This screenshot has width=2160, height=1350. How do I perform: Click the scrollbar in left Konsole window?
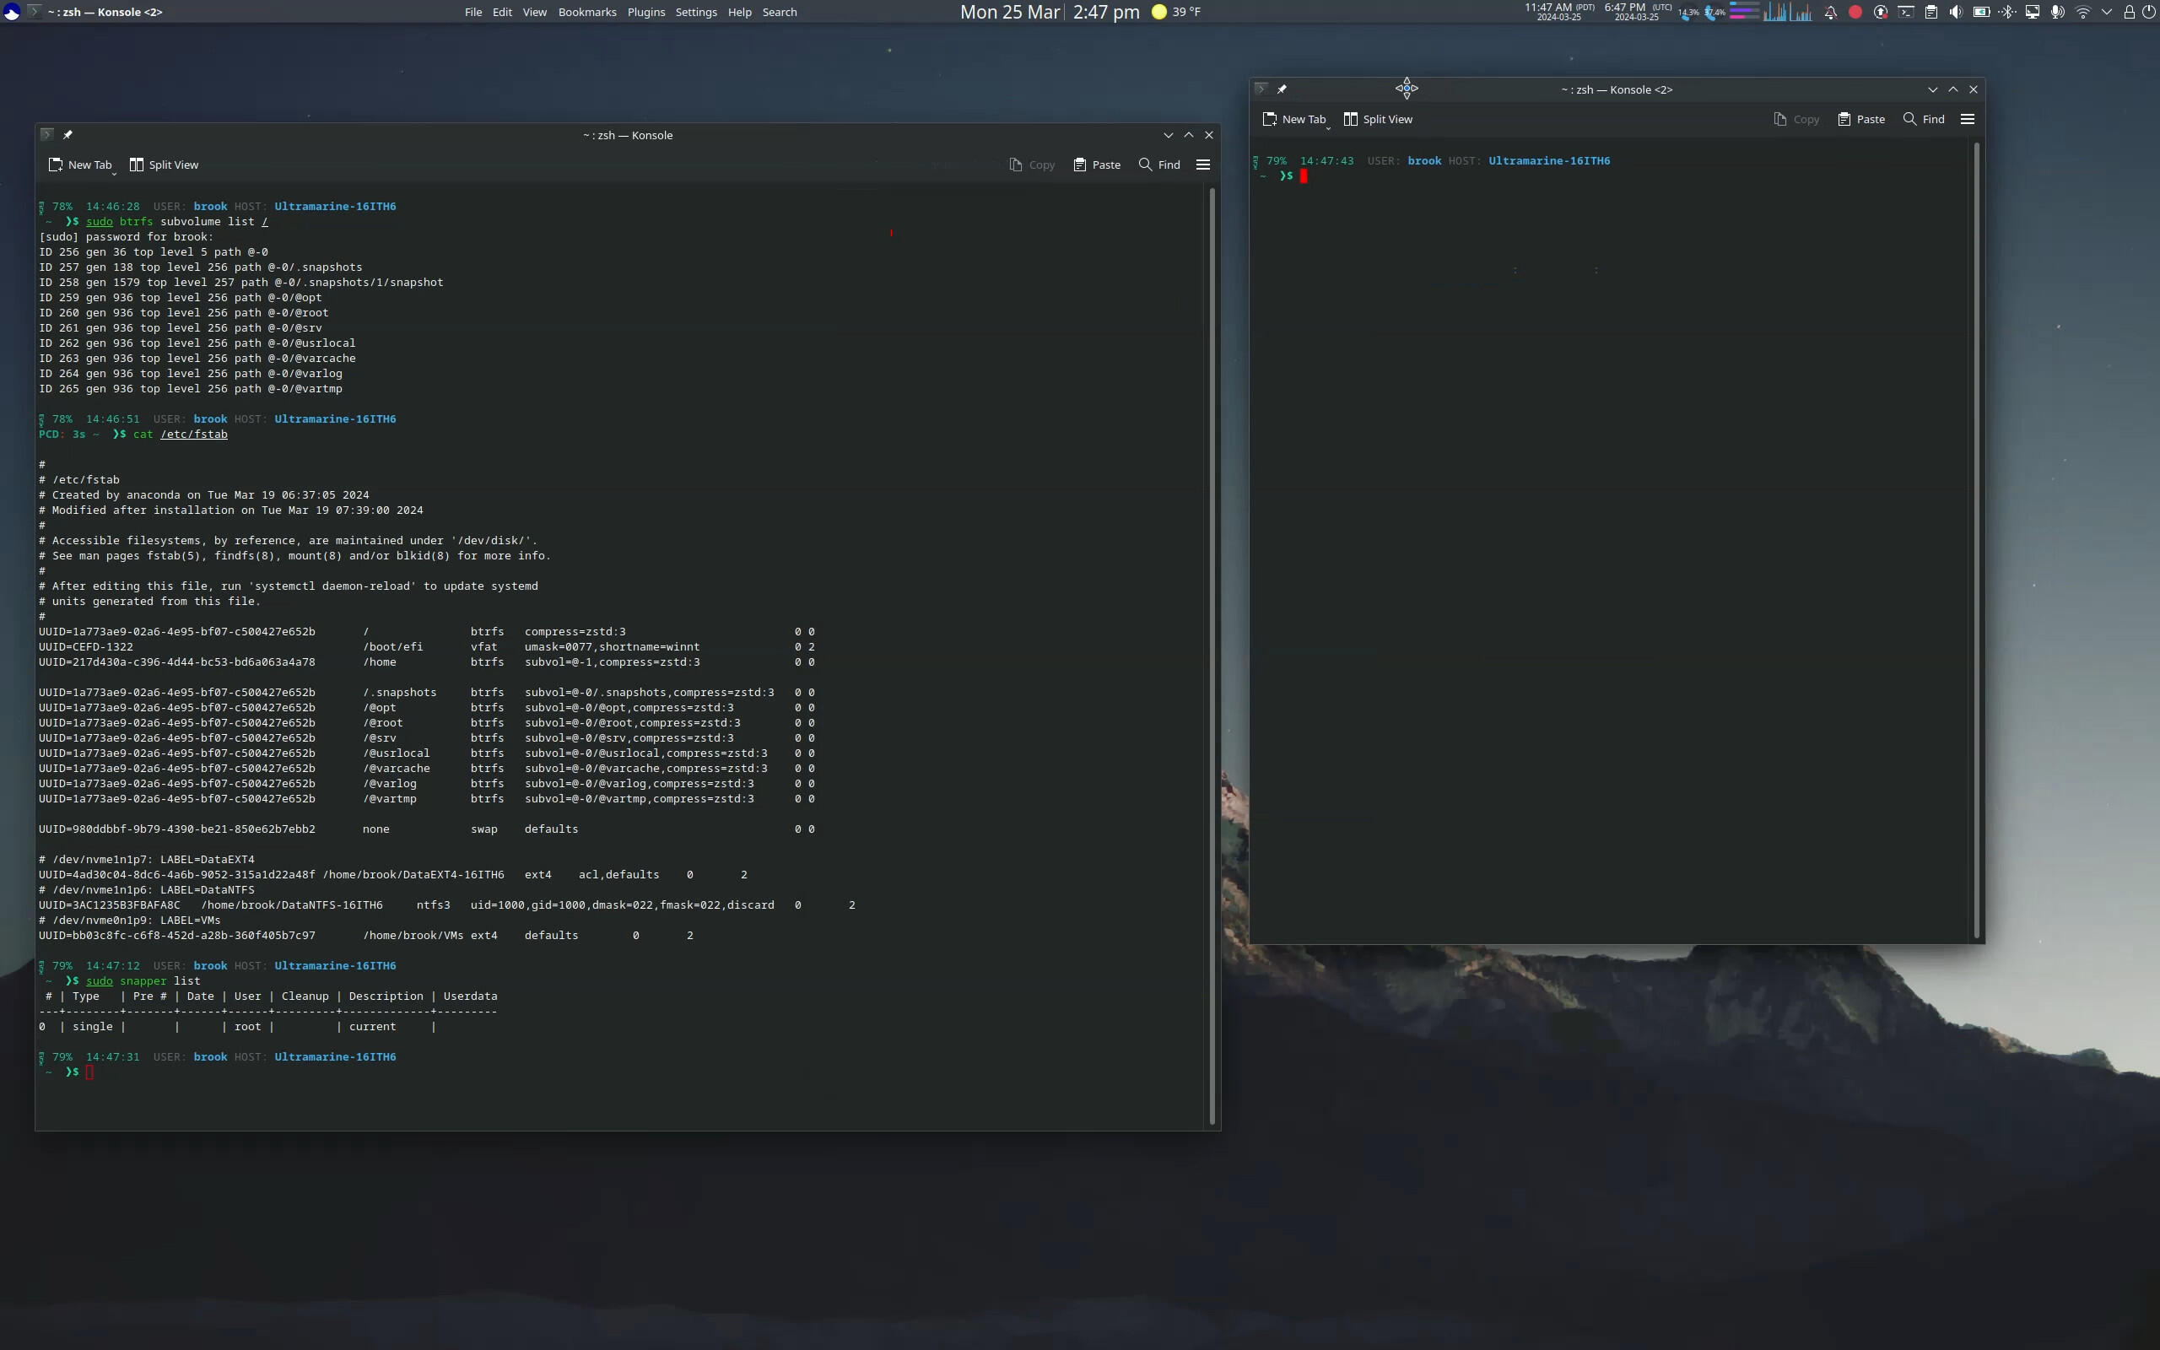[x=1212, y=656]
